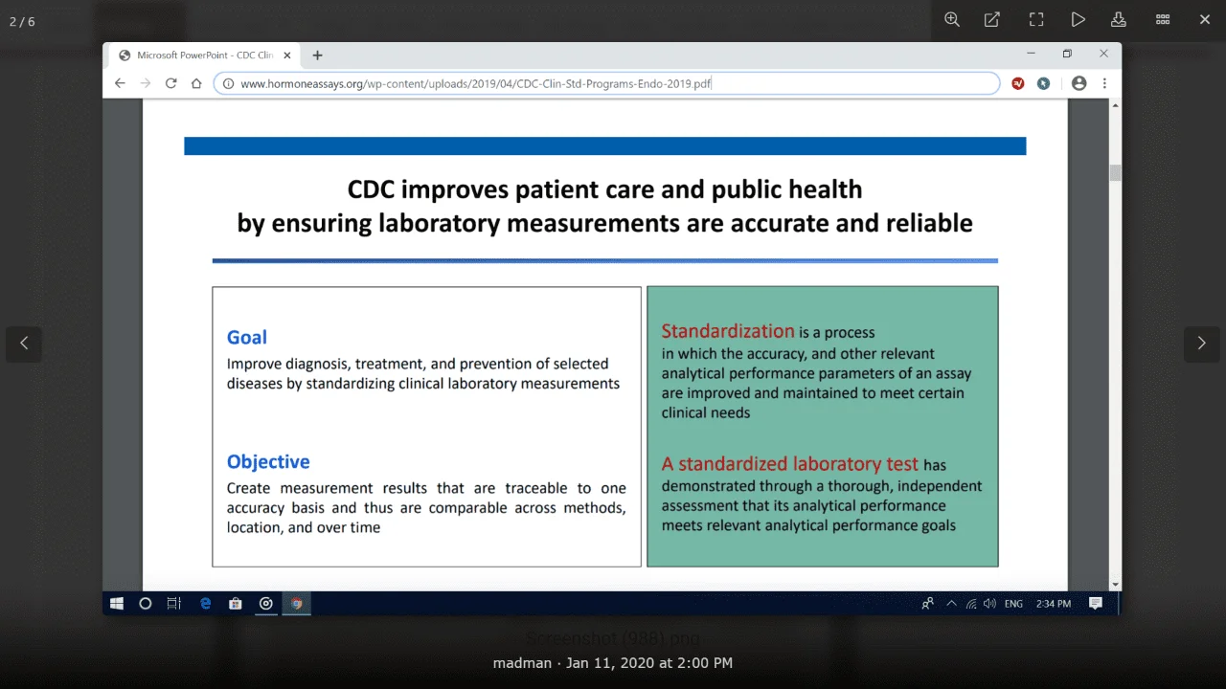Open the ENG language selector
Viewport: 1226px width, 689px height.
click(x=1013, y=604)
